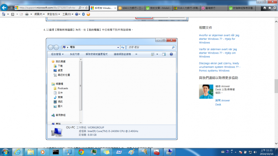Close the active Windows support tab

point(115,8)
